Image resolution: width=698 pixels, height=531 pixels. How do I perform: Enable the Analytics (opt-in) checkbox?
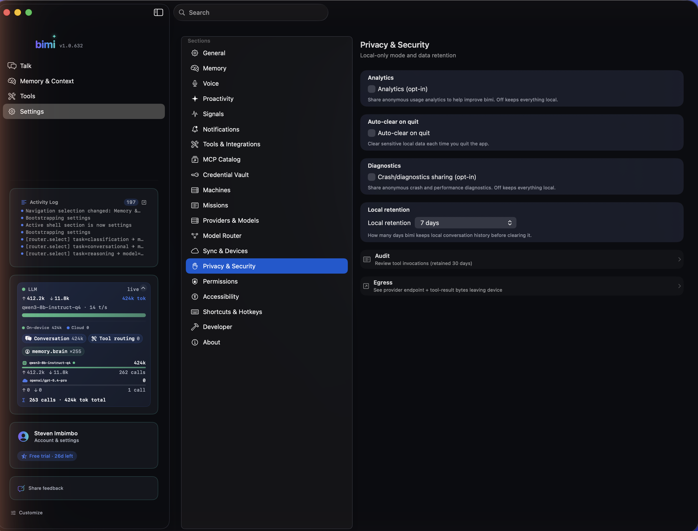click(372, 89)
